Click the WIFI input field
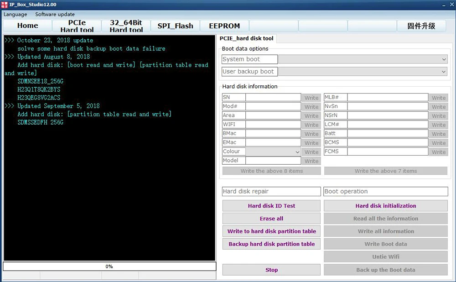Viewport: 456px width, 282px height. [273, 125]
